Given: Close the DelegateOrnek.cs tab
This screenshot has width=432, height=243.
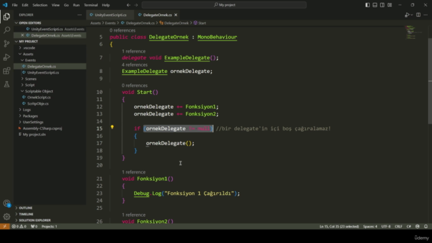Looking at the screenshot, I should (175, 15).
